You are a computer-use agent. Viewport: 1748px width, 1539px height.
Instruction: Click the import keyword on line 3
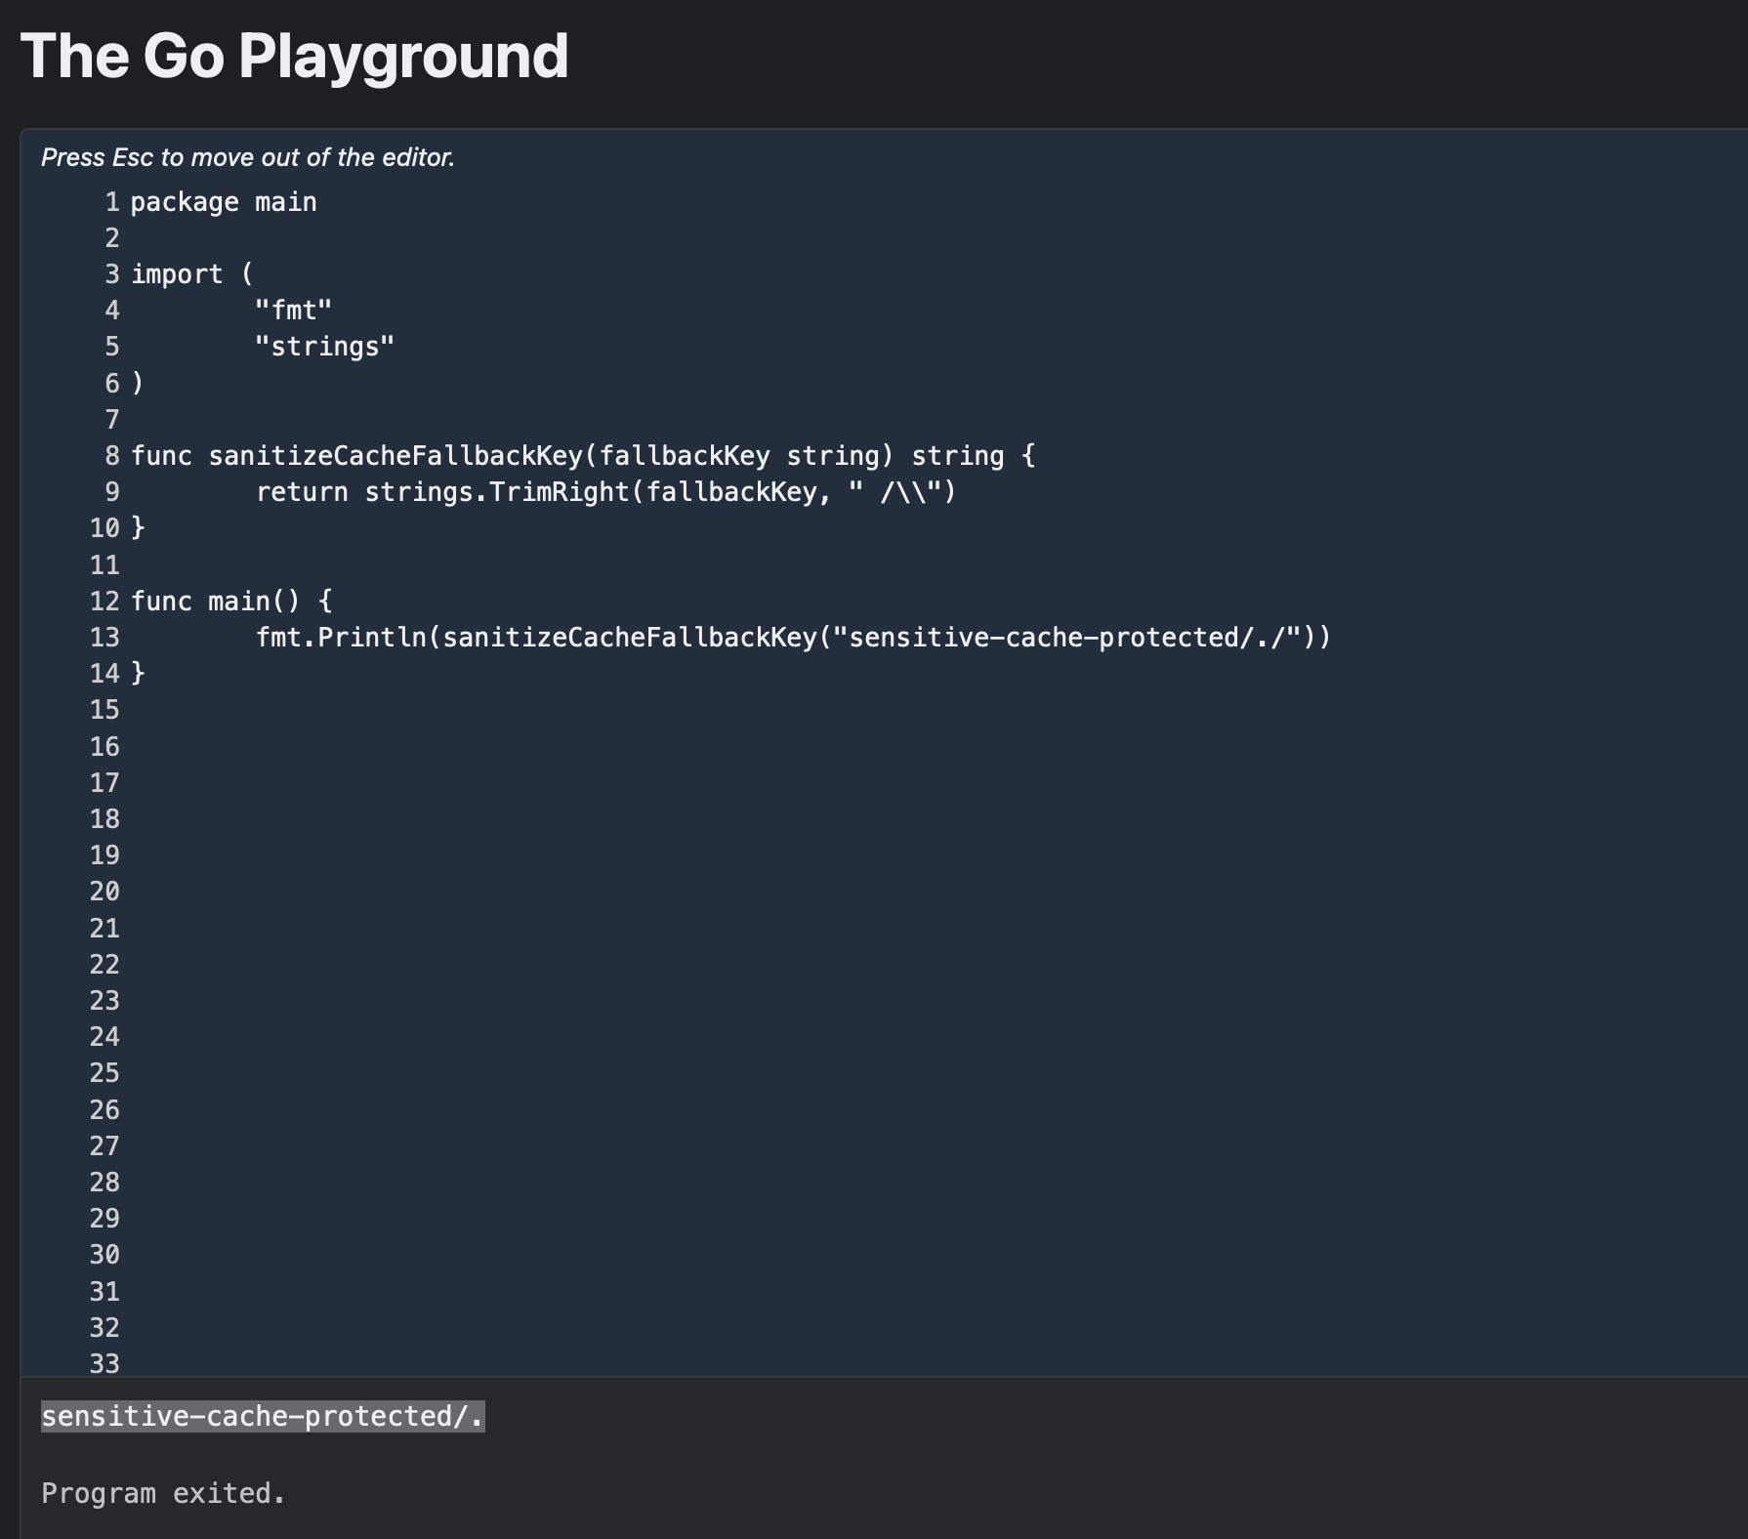(x=177, y=274)
